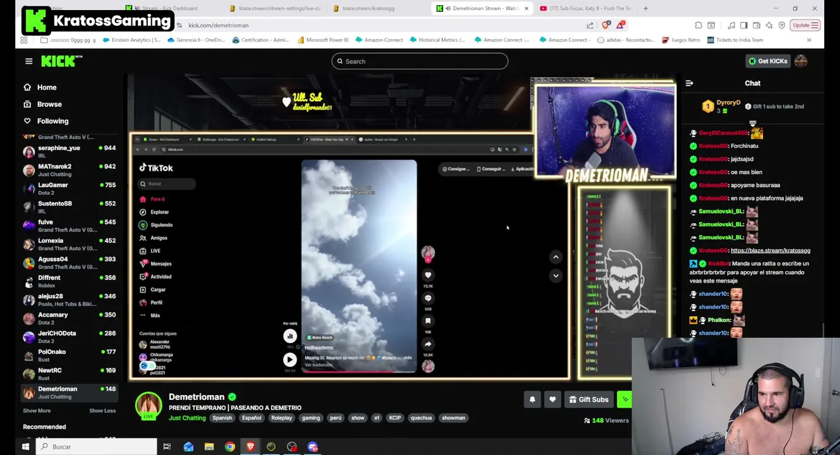
Task: Open NewtRC channel in sidebar
Action: tap(70, 373)
